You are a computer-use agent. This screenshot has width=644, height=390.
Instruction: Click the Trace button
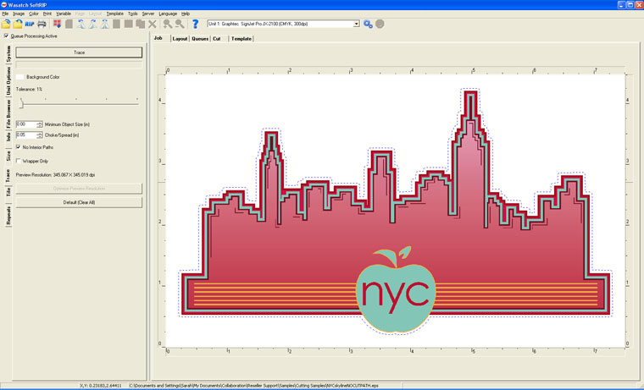click(79, 52)
